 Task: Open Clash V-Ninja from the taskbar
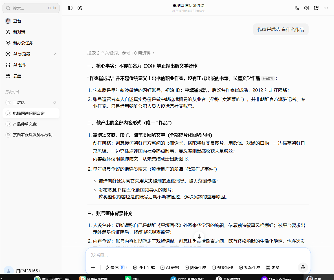tap(276, 278)
